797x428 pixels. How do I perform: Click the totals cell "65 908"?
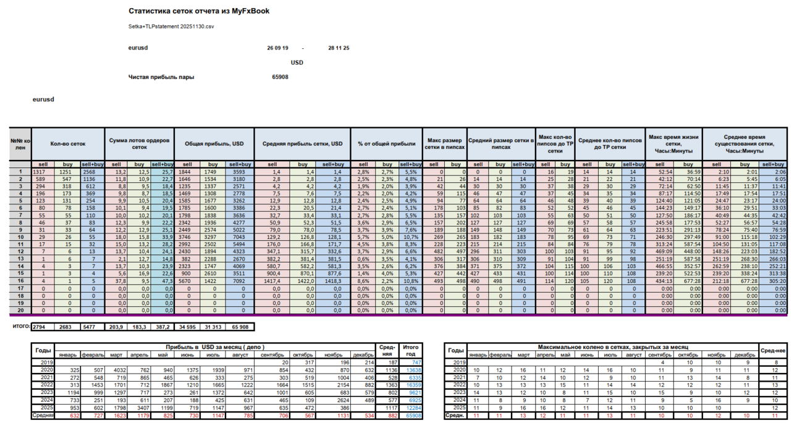[x=240, y=326]
